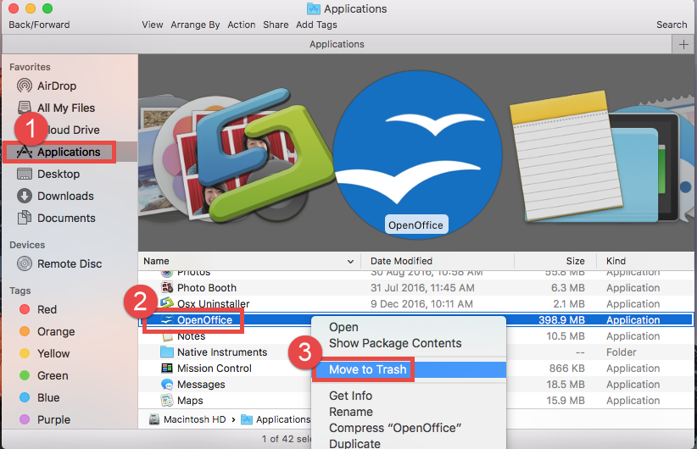This screenshot has width=697, height=449.
Task: Filter by the Blue tag
Action: click(x=40, y=397)
